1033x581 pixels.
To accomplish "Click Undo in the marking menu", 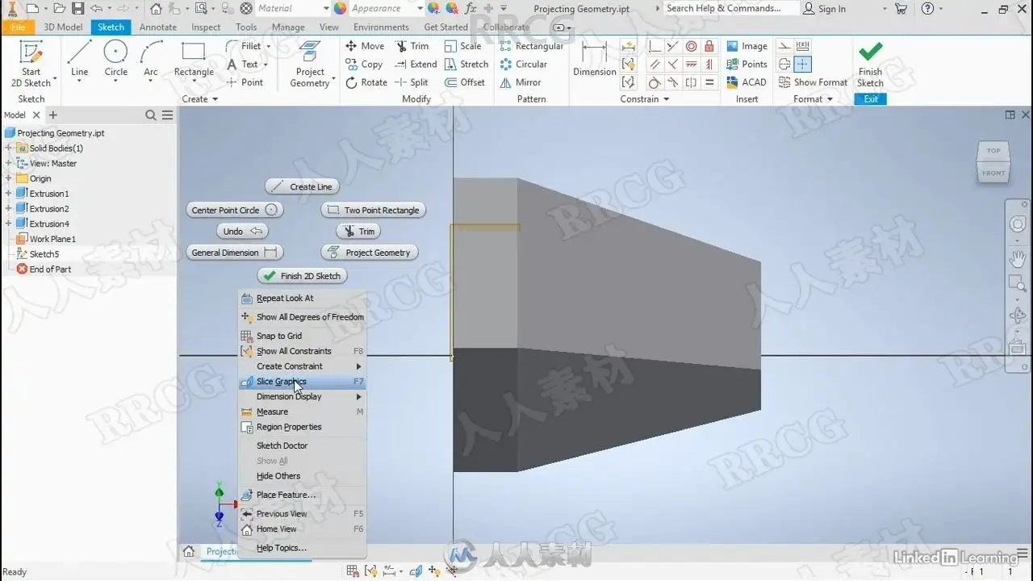I will point(242,232).
